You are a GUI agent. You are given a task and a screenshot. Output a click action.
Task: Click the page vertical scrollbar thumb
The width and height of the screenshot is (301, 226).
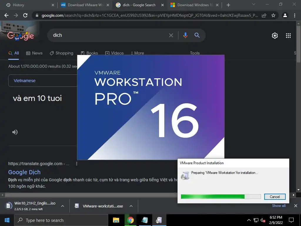click(299, 44)
